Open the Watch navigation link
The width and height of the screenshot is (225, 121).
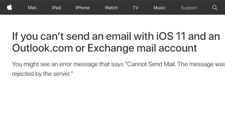pyautogui.click(x=111, y=8)
